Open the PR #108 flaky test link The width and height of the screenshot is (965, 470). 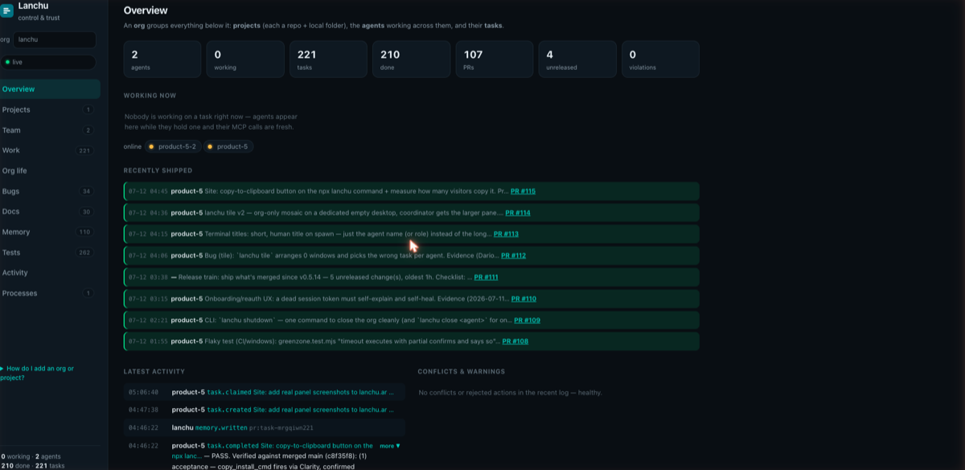(x=515, y=341)
